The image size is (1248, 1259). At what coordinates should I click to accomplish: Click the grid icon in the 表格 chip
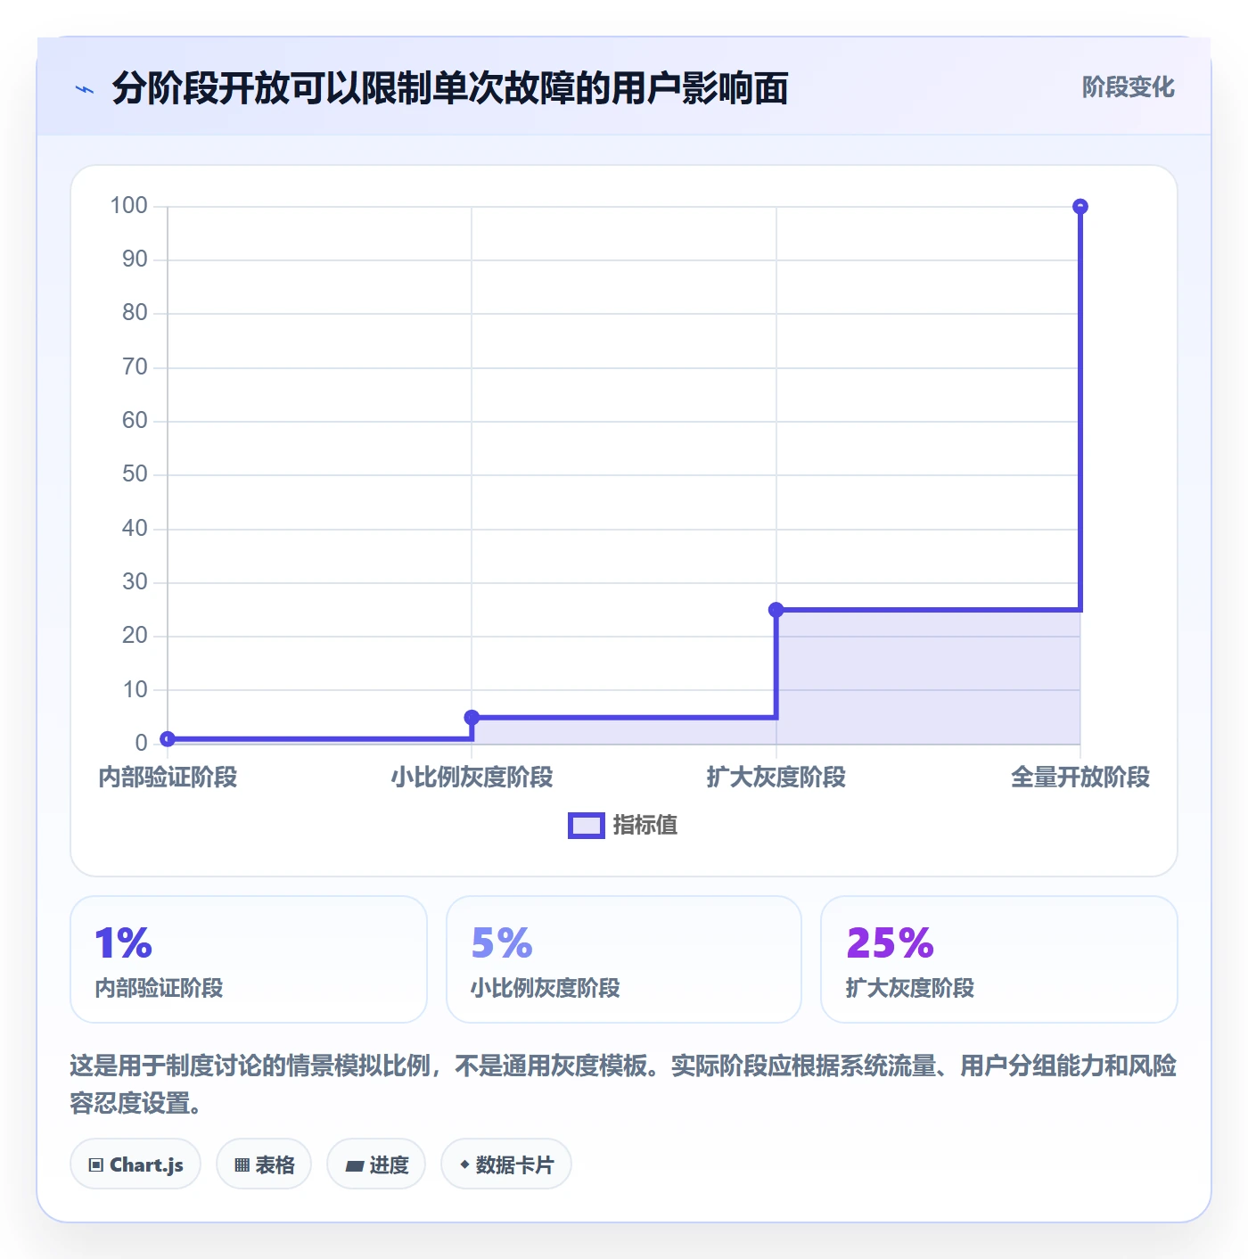tap(242, 1165)
